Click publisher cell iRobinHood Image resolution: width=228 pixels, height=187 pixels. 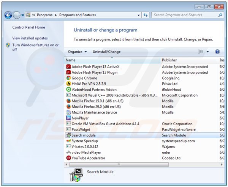(172, 90)
